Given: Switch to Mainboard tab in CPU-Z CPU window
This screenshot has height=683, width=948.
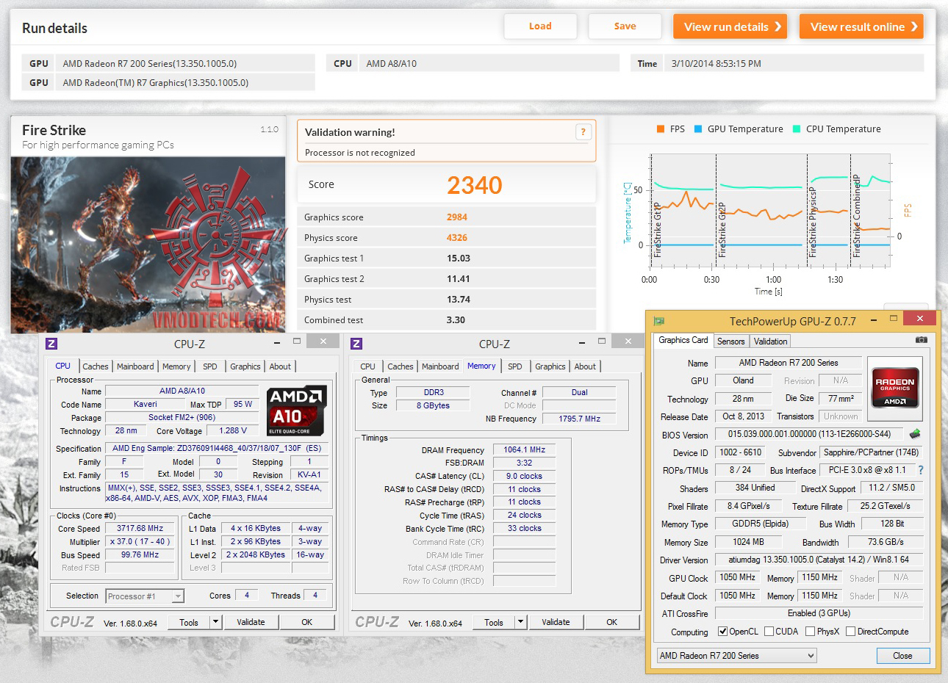Looking at the screenshot, I should [135, 366].
